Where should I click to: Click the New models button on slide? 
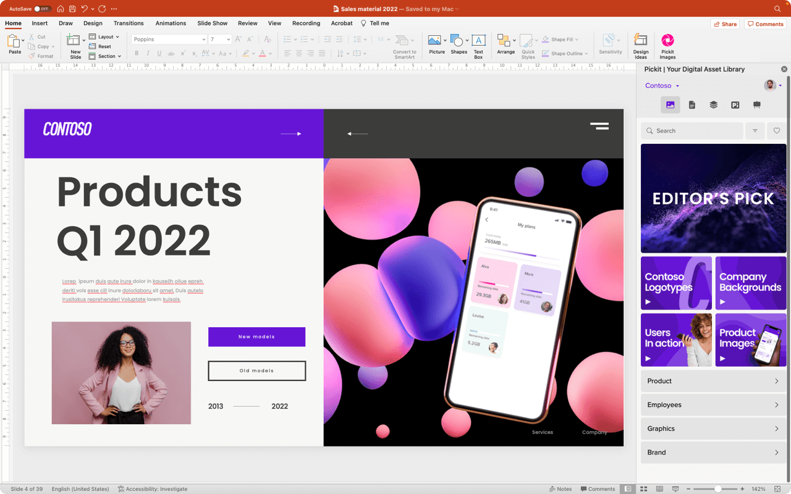256,337
